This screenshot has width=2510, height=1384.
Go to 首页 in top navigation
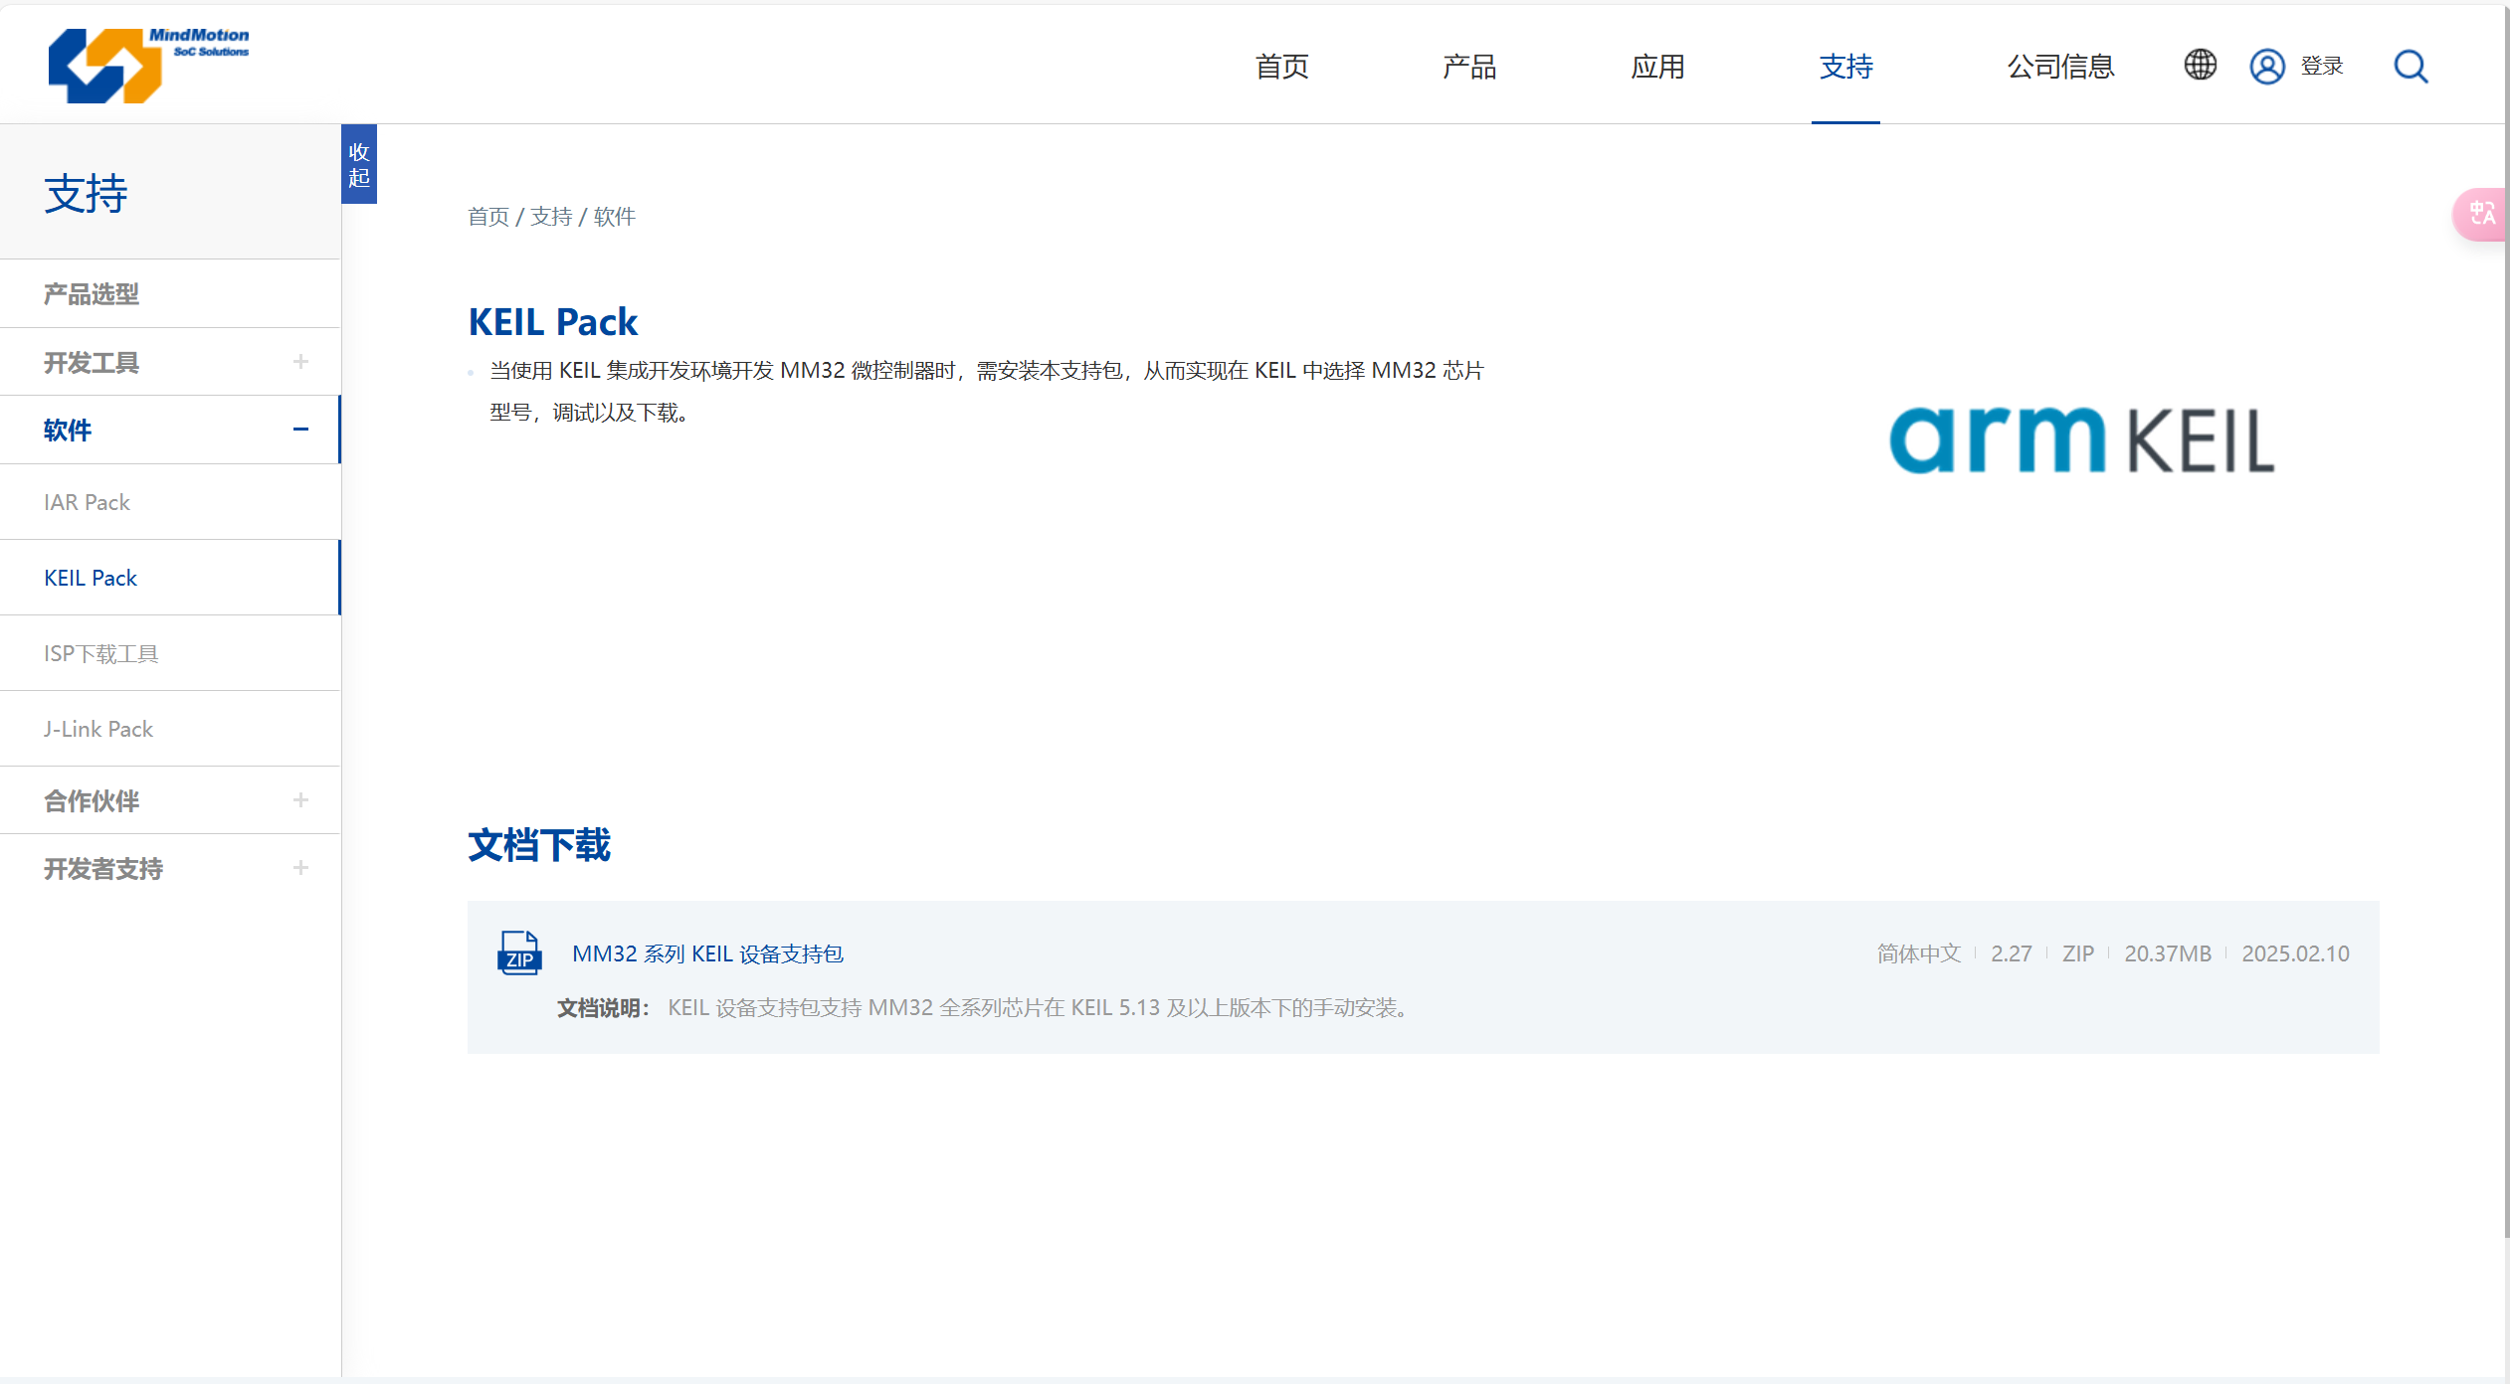[x=1281, y=67]
